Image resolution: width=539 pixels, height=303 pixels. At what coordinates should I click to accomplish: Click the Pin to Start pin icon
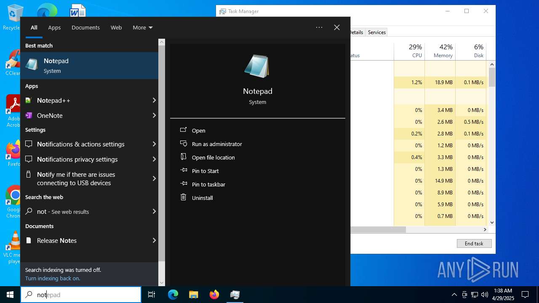(183, 170)
